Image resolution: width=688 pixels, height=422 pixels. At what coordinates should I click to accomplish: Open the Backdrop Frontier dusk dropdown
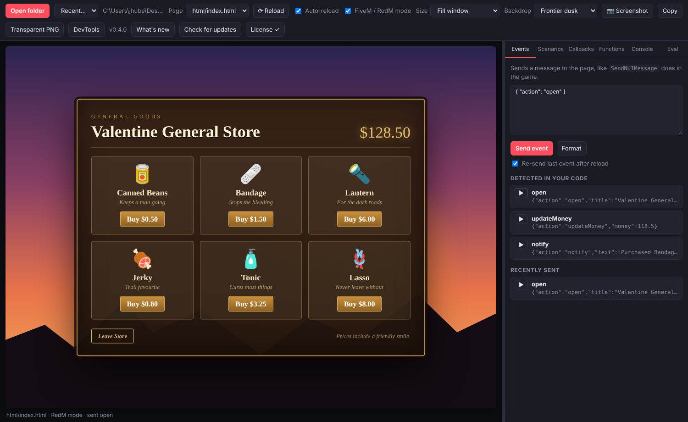566,11
